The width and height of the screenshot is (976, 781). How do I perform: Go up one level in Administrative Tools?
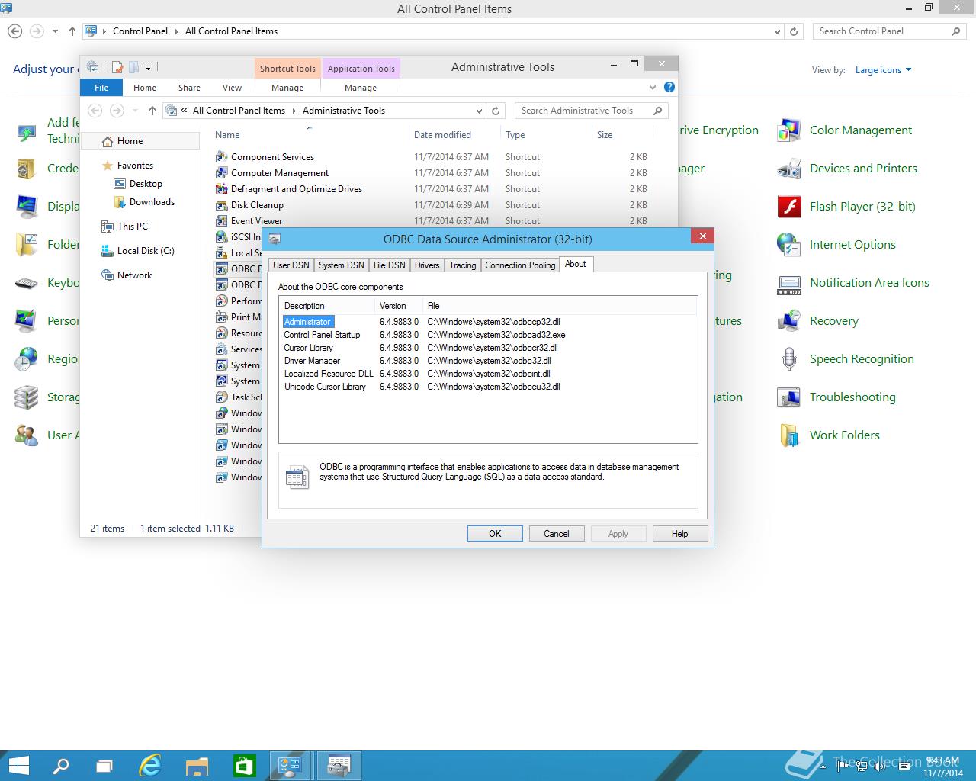pyautogui.click(x=152, y=111)
